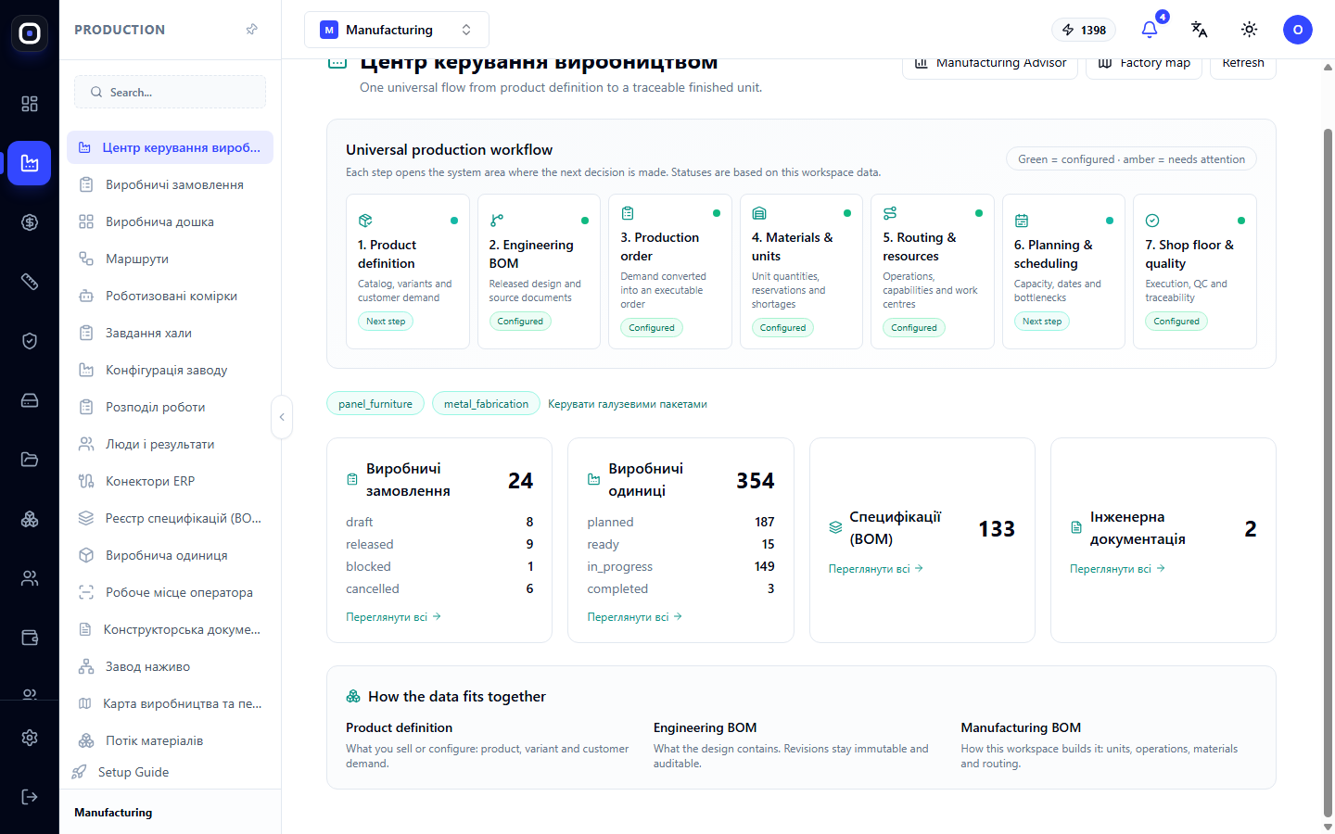Open the shield check icon in left rail

point(30,341)
